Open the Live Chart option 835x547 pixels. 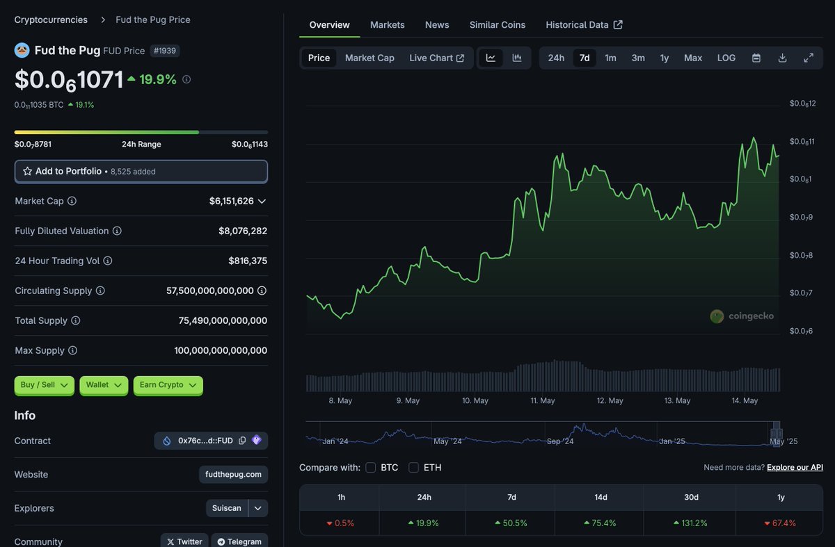(437, 58)
